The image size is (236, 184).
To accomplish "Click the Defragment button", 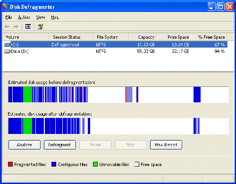I will pyautogui.click(x=60, y=145).
